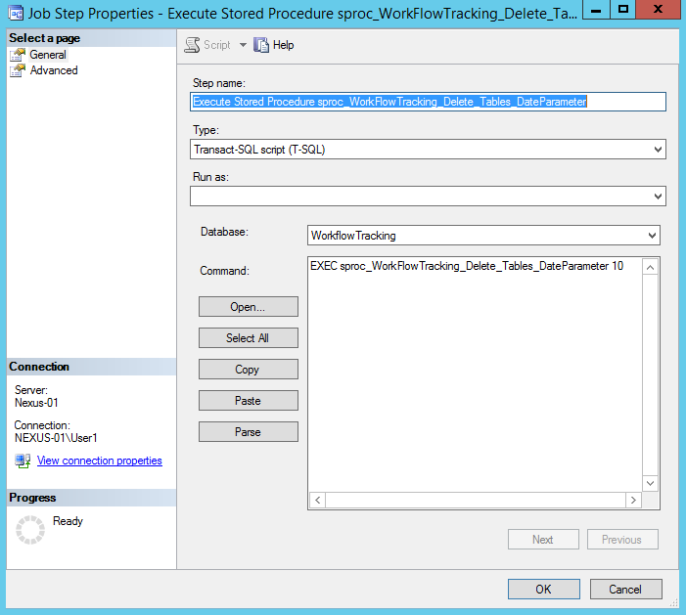Select the Advanced page icon
The image size is (686, 615).
(17, 70)
